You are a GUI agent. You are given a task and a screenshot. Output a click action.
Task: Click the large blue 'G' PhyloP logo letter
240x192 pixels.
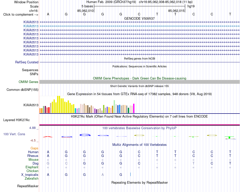pyautogui.click(x=85, y=135)
